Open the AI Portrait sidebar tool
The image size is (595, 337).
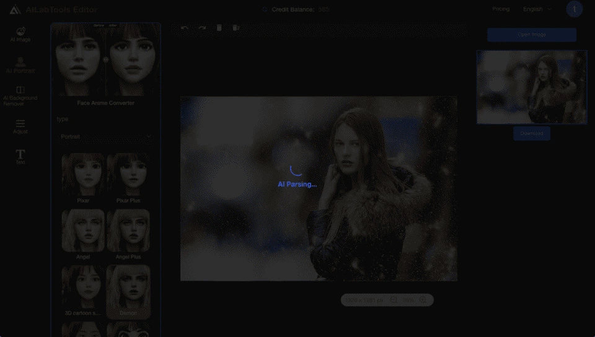[20, 65]
